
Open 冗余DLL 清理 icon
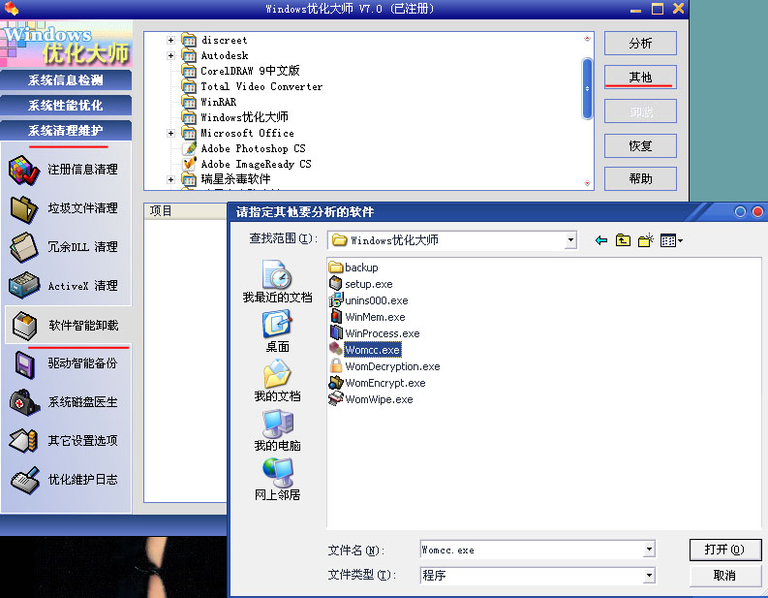pyautogui.click(x=23, y=247)
